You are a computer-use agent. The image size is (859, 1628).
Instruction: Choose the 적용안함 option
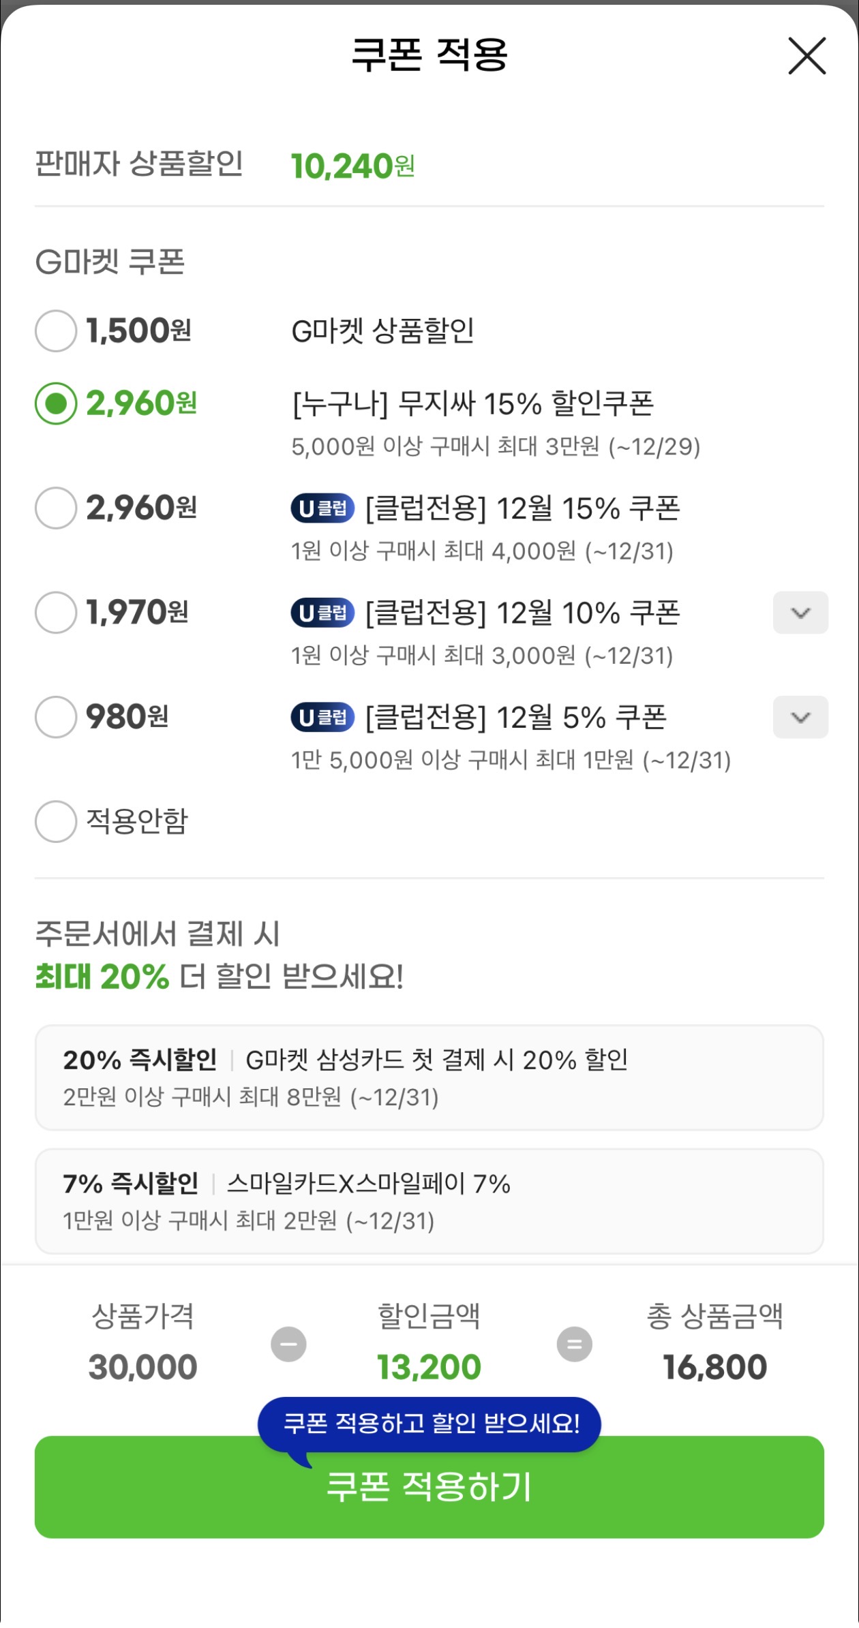point(56,823)
